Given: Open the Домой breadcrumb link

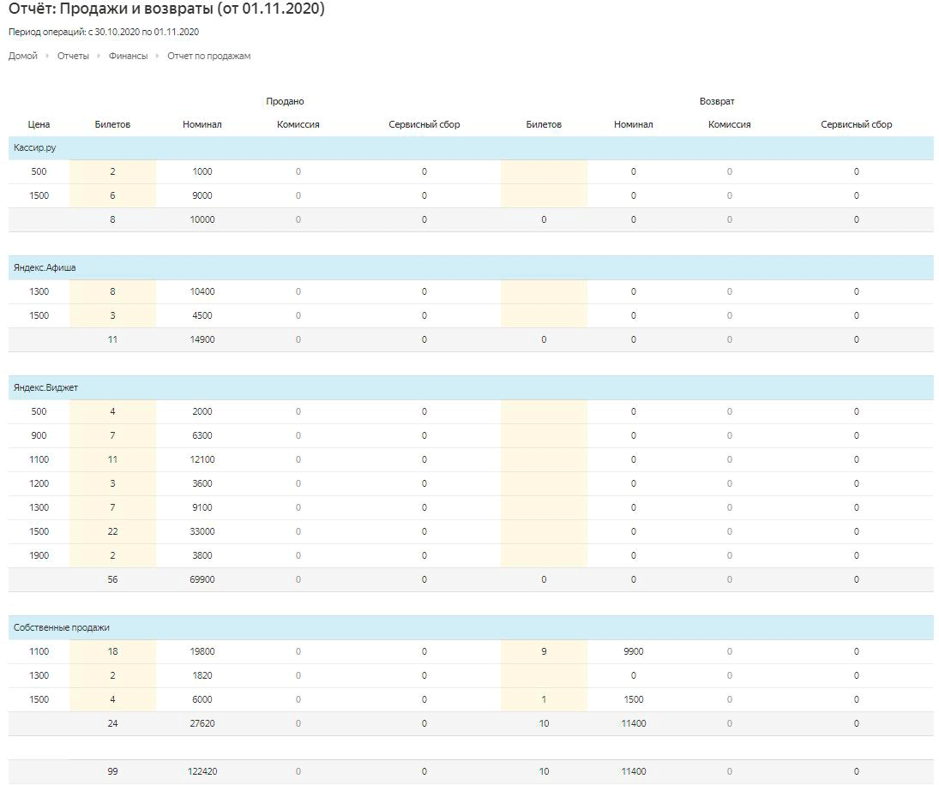Looking at the screenshot, I should coord(23,56).
